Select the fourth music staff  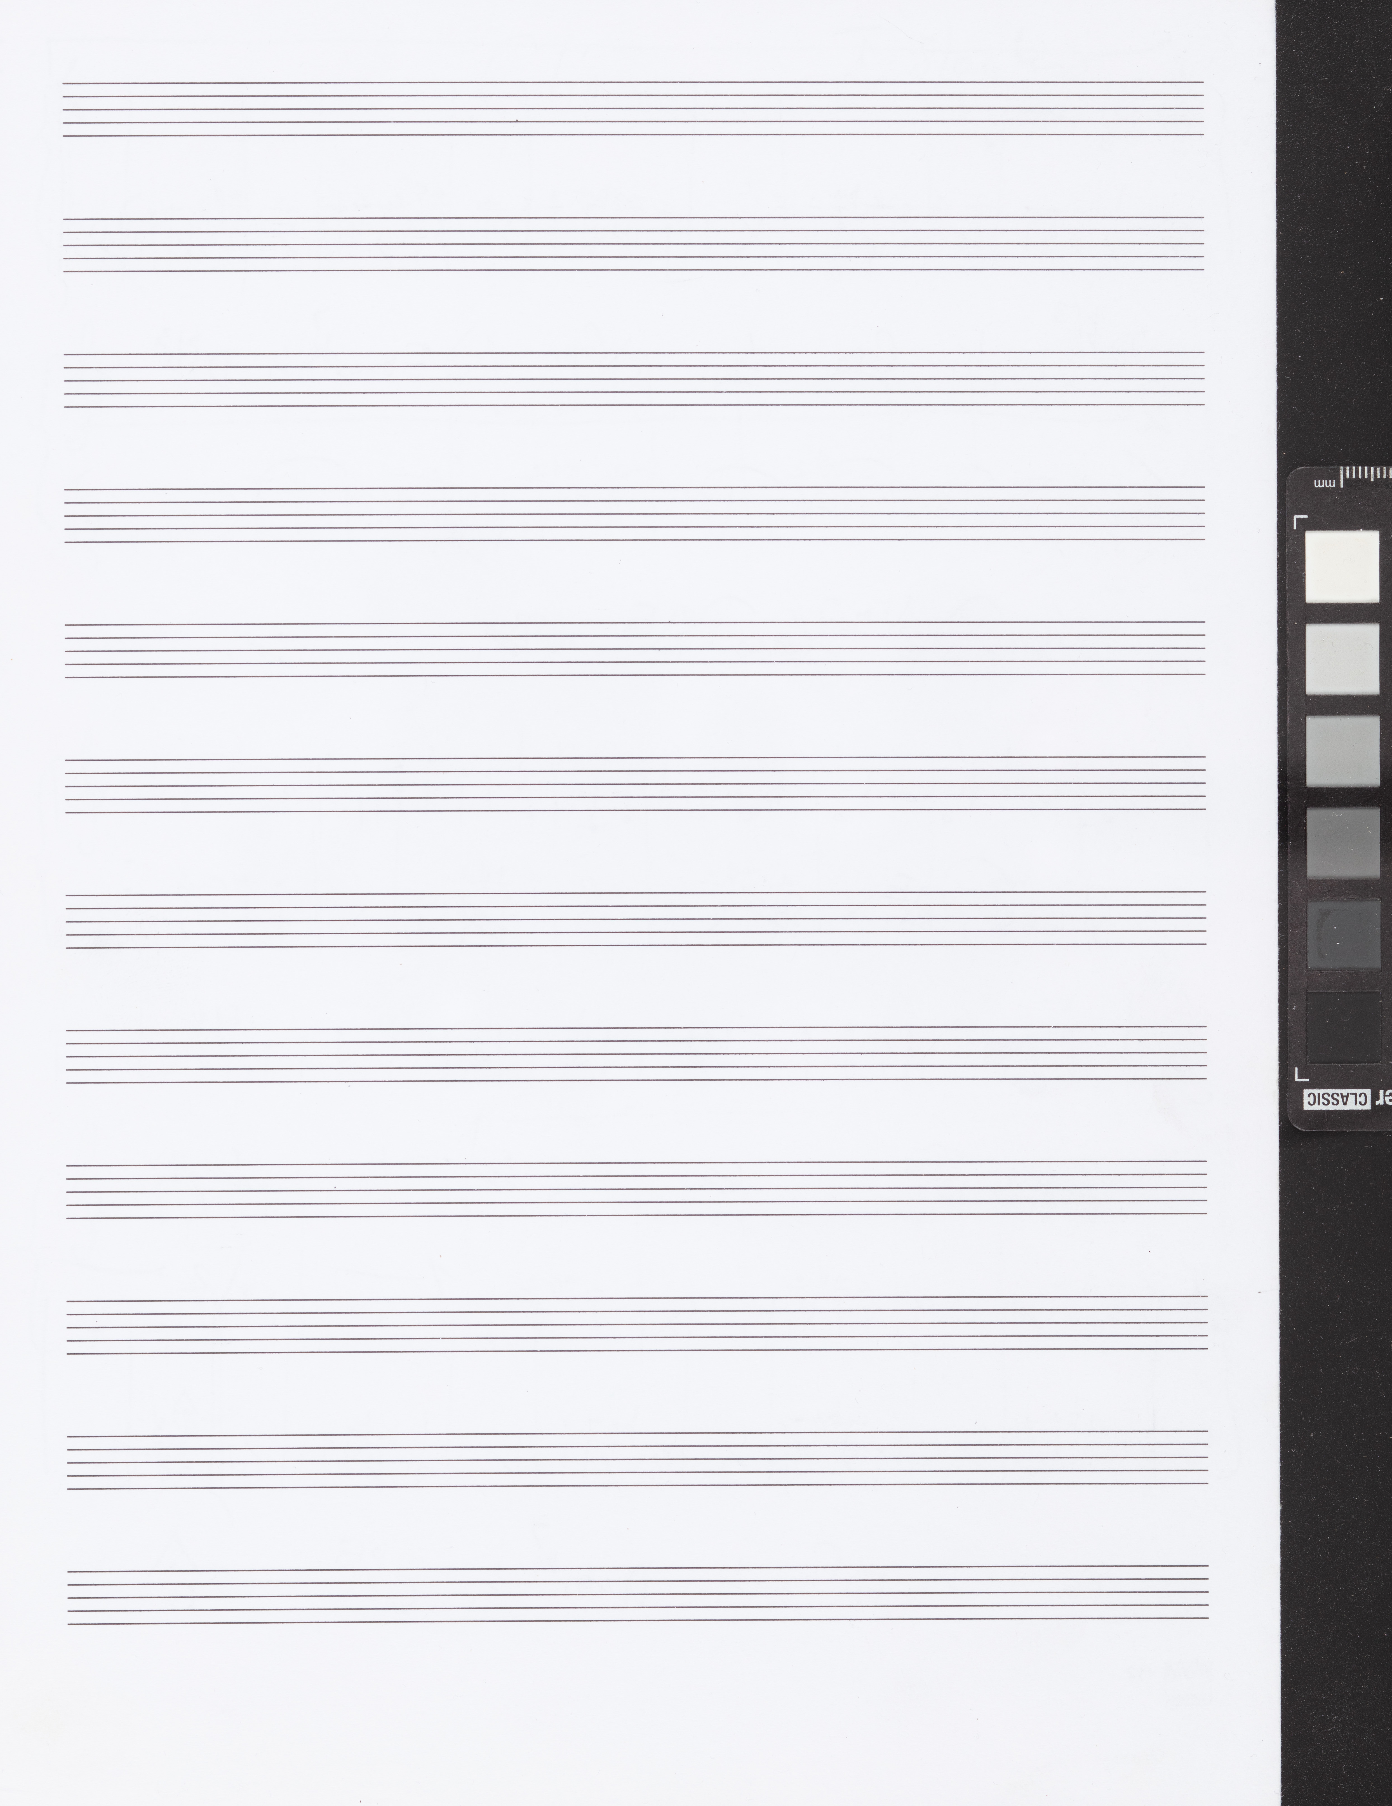[634, 514]
